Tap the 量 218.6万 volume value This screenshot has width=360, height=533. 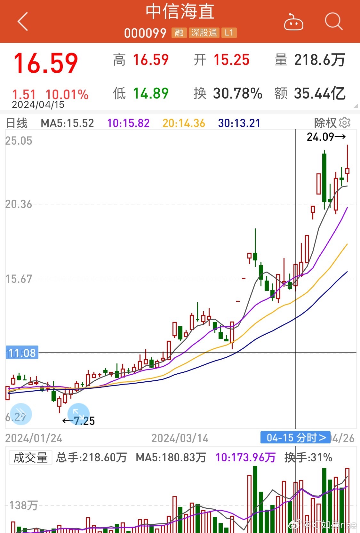310,60
